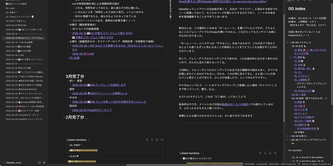Open link 036 ミシンを使って自分の洋服を作る
The image size is (333, 166).
point(109,102)
